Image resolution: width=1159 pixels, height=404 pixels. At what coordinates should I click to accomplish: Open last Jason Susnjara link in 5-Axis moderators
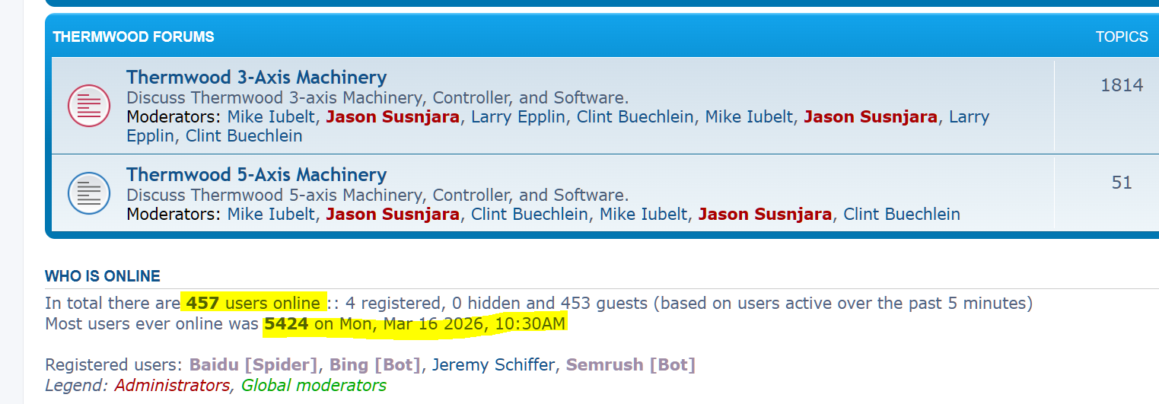[x=765, y=214]
